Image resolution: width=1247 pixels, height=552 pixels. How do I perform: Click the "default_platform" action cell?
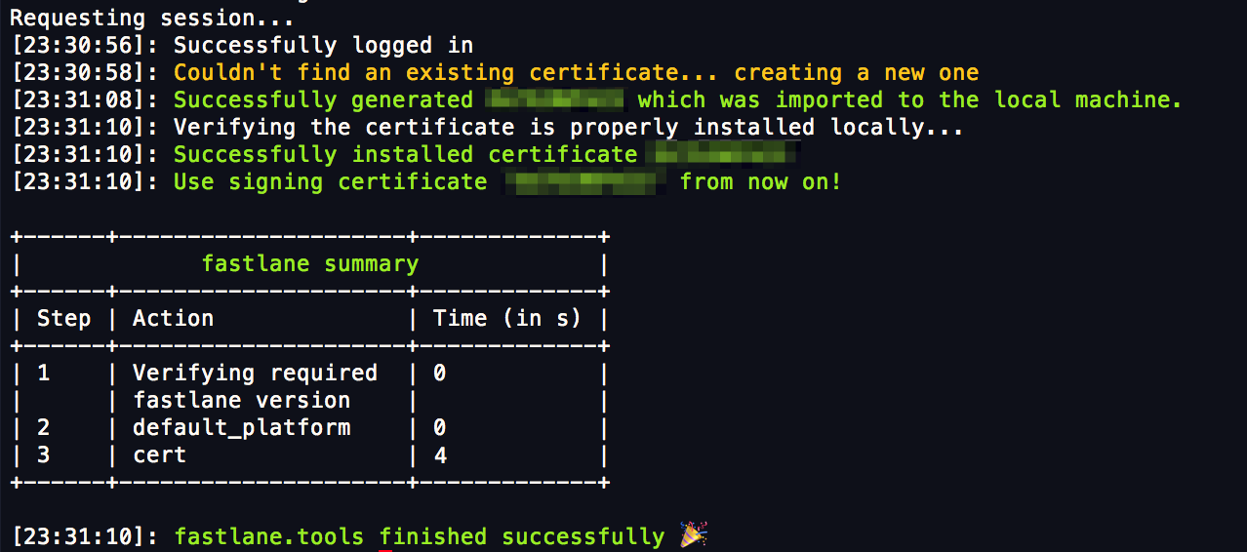[x=241, y=427]
